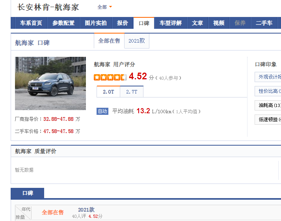Open the 参数配置 nav tab

pyautogui.click(x=63, y=23)
